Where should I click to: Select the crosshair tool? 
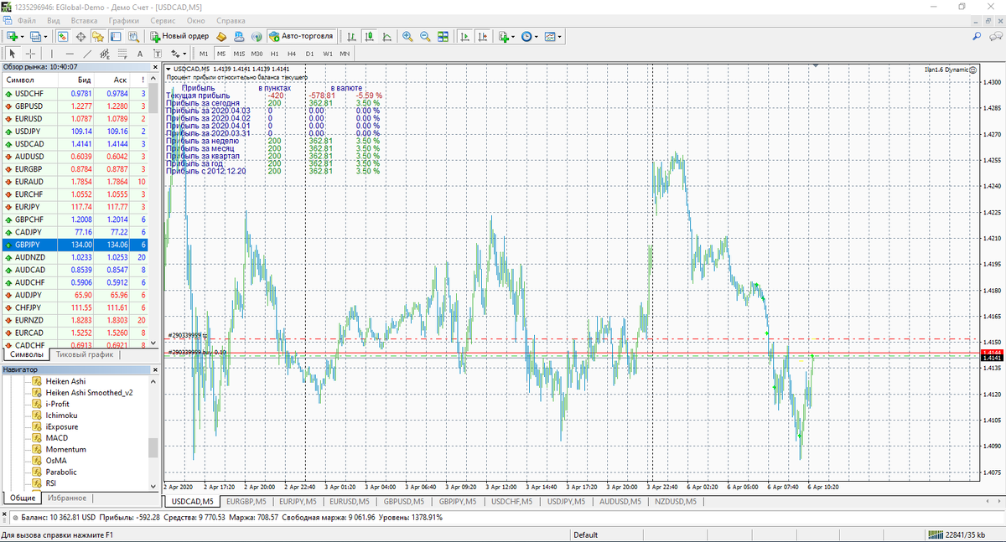pos(30,53)
